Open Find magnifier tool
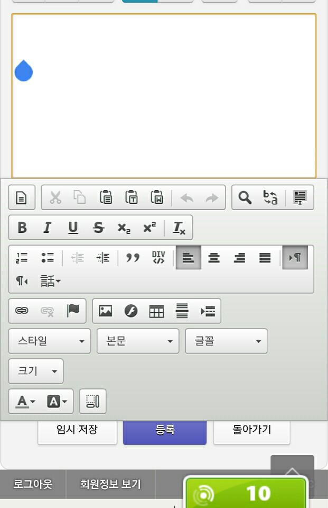The width and height of the screenshot is (328, 508). tap(245, 197)
